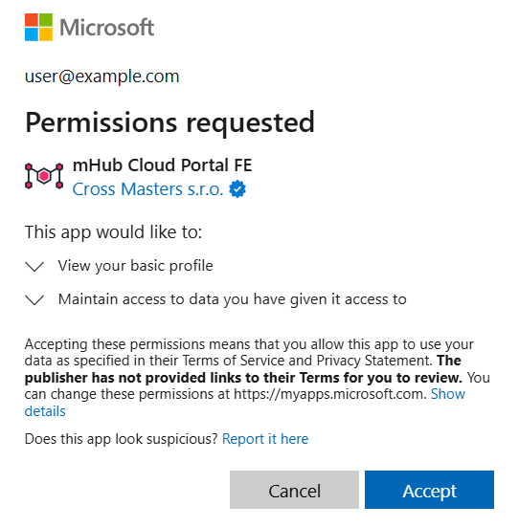
Task: Click the Maintain access to data label text
Action: (x=233, y=299)
